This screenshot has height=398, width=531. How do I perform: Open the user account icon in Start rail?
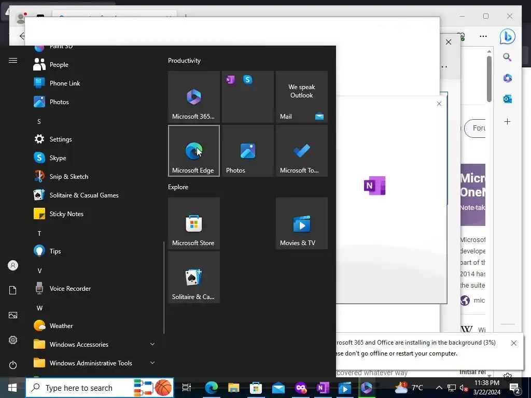(13, 265)
